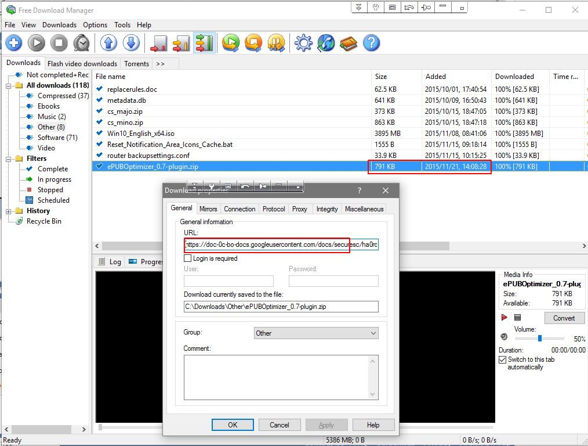
Task: Open the Downloads menu
Action: [x=59, y=25]
